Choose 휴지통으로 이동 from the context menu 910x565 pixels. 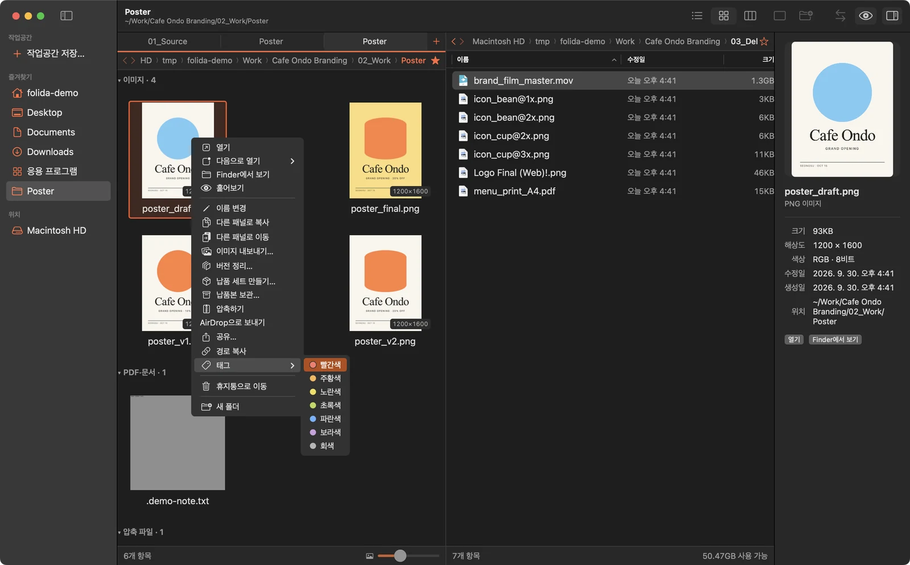246,386
